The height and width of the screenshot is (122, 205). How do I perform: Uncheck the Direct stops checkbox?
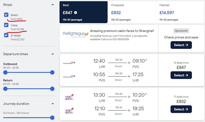click(6, 15)
